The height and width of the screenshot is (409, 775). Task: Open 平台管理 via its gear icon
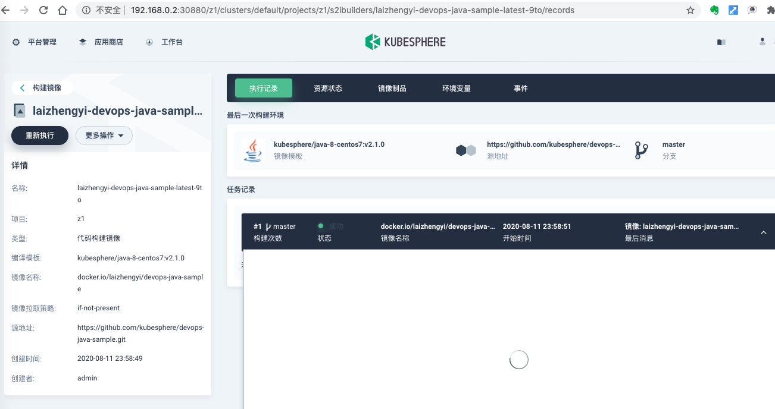(16, 42)
